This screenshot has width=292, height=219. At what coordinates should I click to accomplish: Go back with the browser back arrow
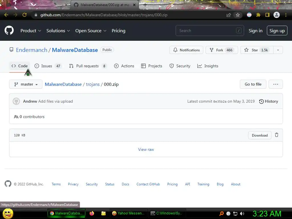click(6, 15)
